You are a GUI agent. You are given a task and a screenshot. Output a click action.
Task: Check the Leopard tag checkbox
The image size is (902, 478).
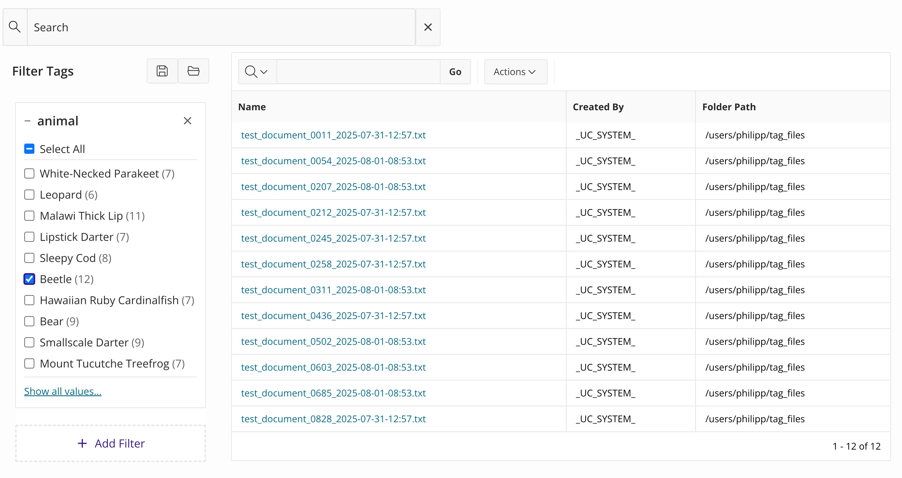[x=29, y=195]
